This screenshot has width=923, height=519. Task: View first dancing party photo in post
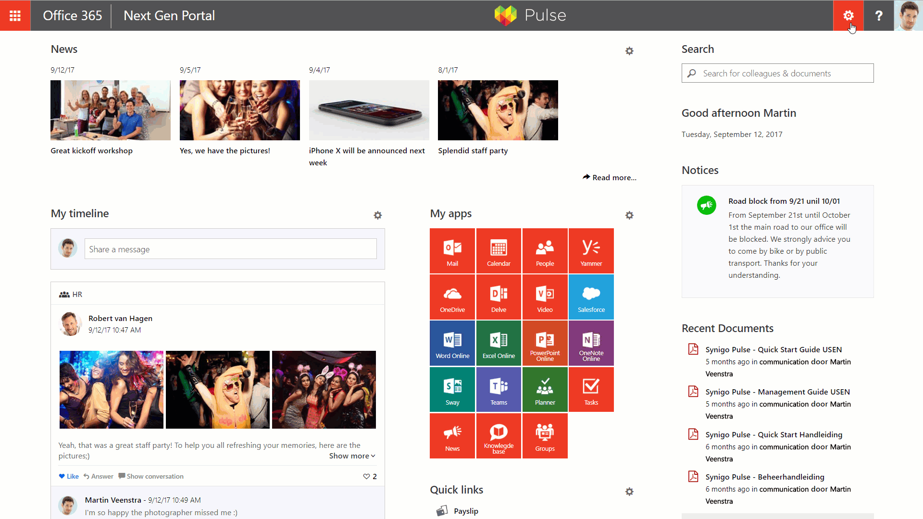coord(112,390)
